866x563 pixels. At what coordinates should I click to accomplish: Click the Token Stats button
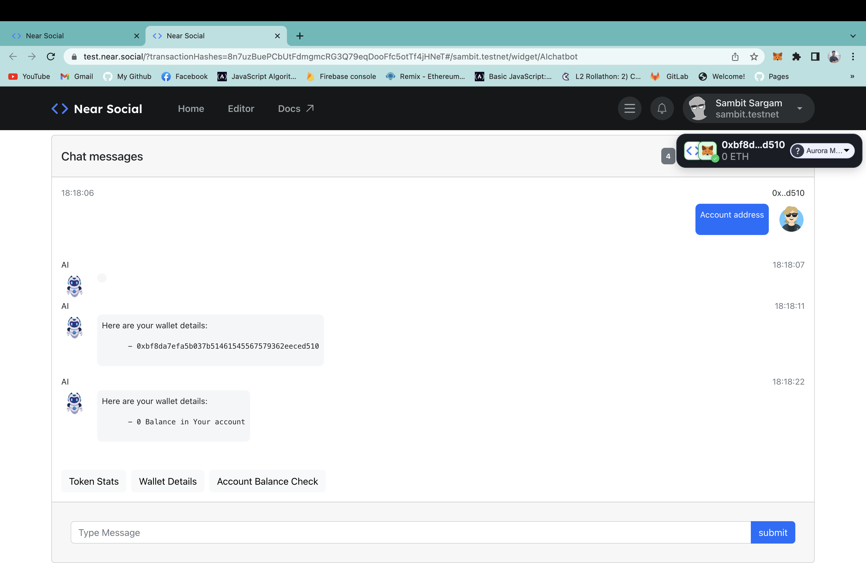click(94, 481)
